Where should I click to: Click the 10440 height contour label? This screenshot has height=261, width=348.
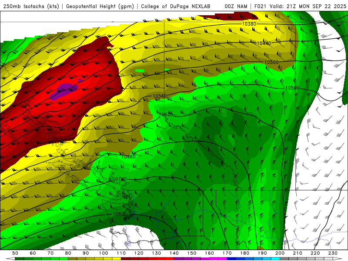(264, 43)
